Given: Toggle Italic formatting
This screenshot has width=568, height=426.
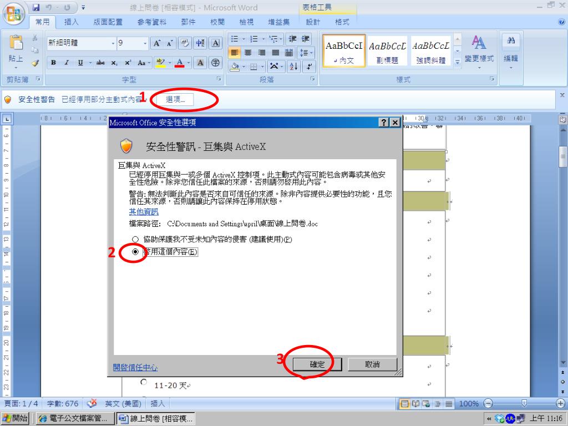Looking at the screenshot, I should (67, 63).
